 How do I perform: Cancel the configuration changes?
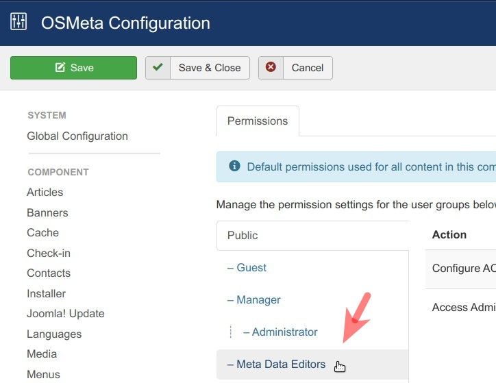295,68
